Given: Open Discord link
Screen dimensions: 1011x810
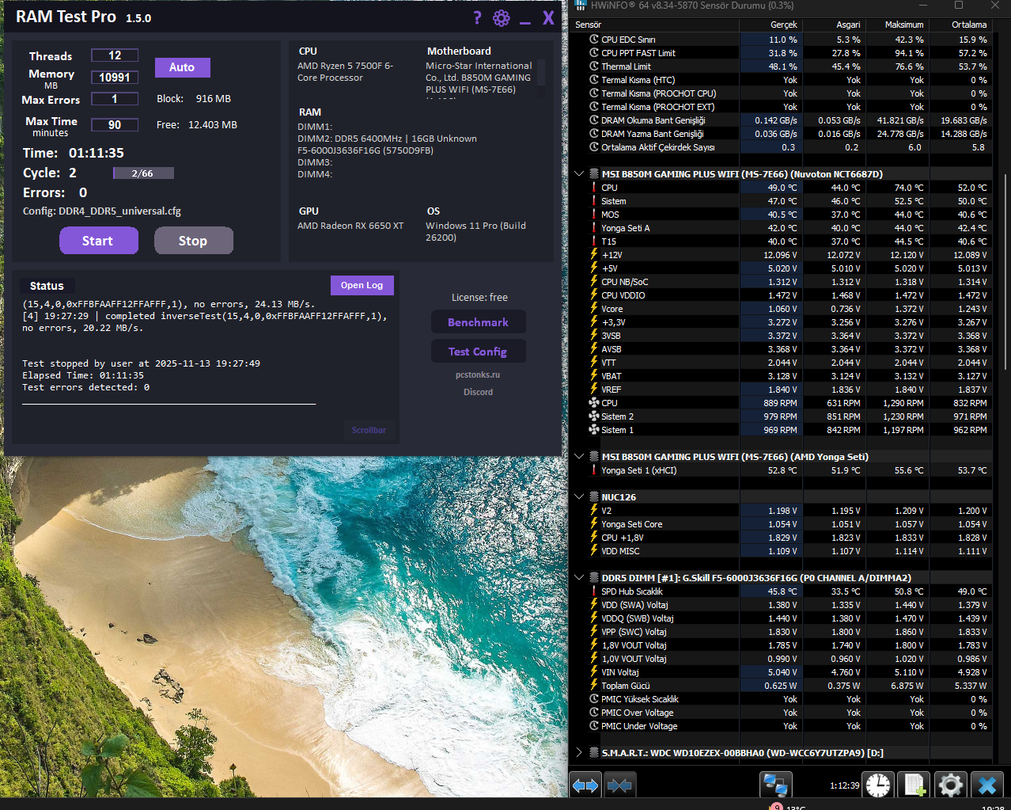Looking at the screenshot, I should pyautogui.click(x=478, y=392).
